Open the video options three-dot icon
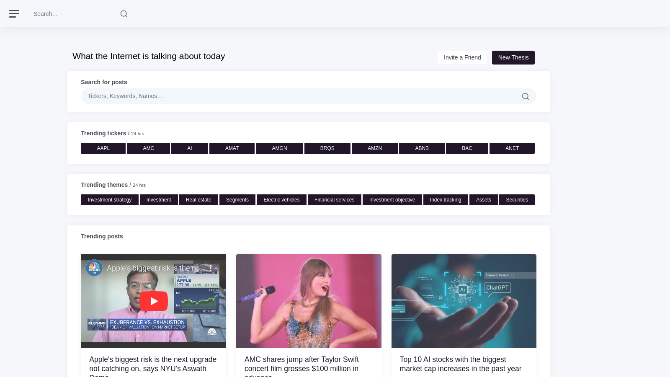This screenshot has width=670, height=377. coord(211,268)
